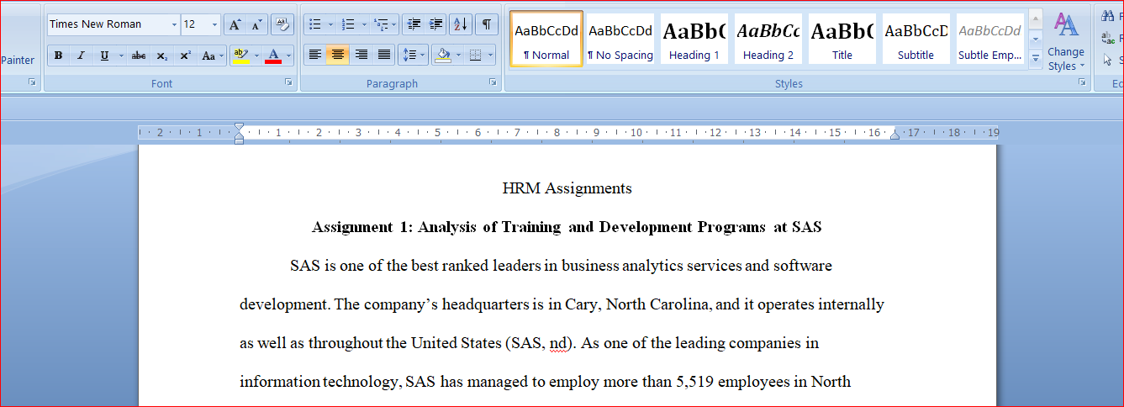Open the line spacing dropdown arrow
This screenshot has width=1124, height=407.
pos(424,55)
